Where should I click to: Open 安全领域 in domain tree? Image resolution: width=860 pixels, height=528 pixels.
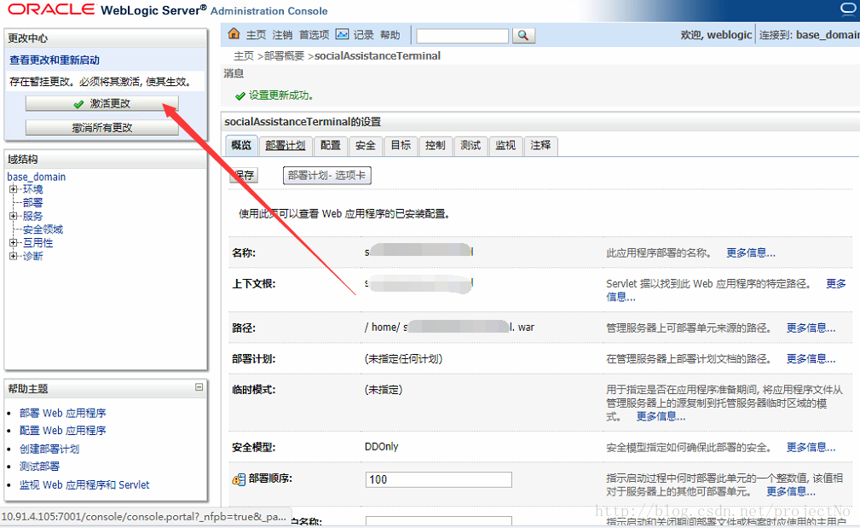tap(43, 229)
